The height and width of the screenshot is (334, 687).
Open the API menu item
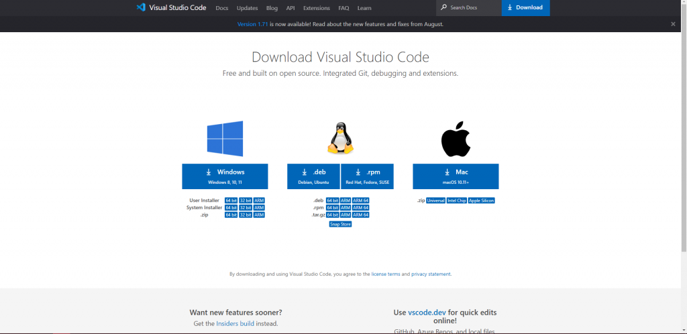tap(290, 8)
